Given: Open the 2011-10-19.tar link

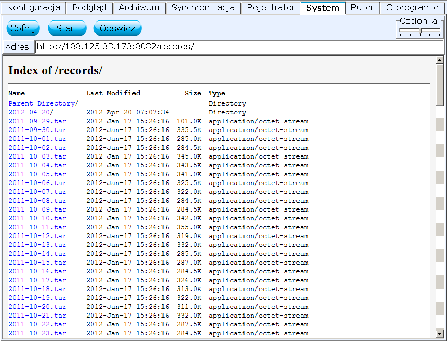Looking at the screenshot, I should (x=37, y=298).
